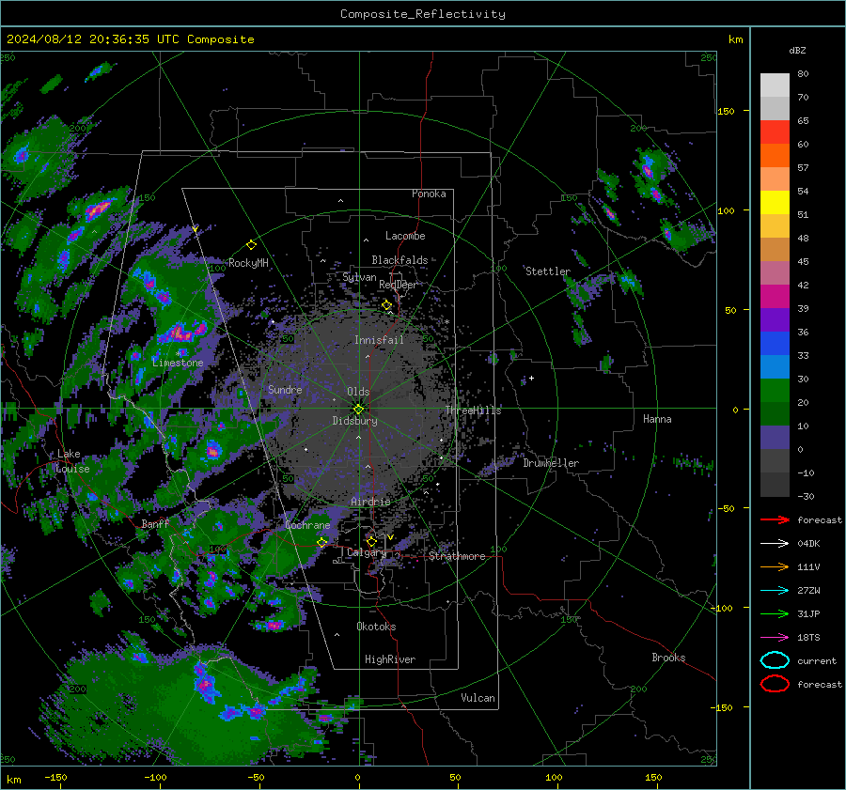
Task: Click the Limestone label
Action: [x=178, y=363]
